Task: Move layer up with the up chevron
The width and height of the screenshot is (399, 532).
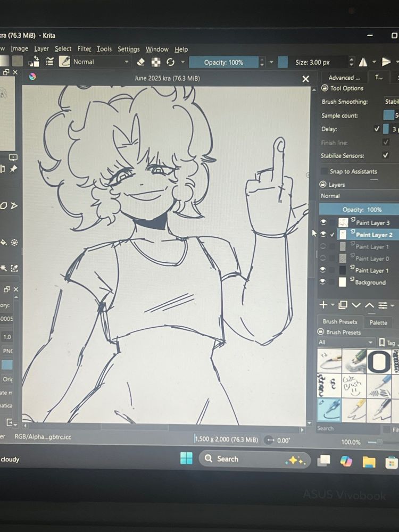Action: coord(369,305)
